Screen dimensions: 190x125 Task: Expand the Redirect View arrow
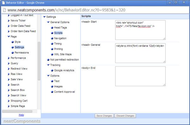[x=9, y=69]
